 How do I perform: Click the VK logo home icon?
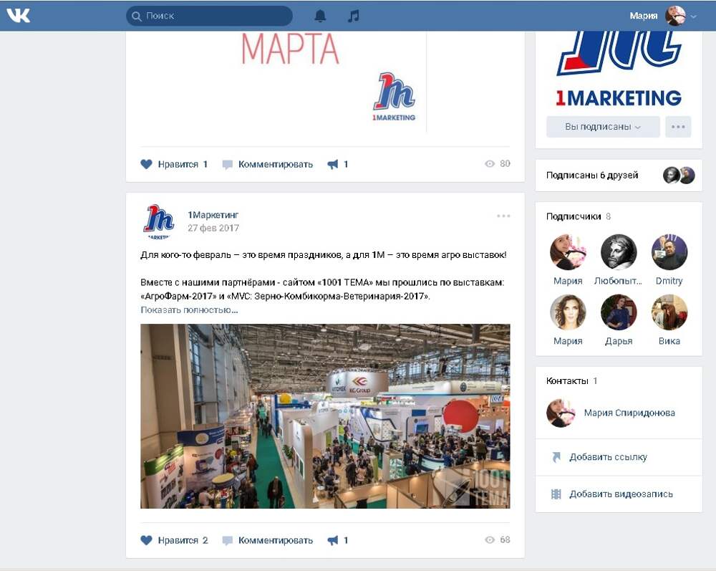click(x=19, y=16)
